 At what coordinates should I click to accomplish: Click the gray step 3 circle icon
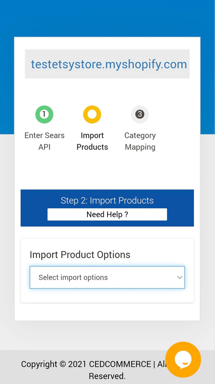click(140, 114)
